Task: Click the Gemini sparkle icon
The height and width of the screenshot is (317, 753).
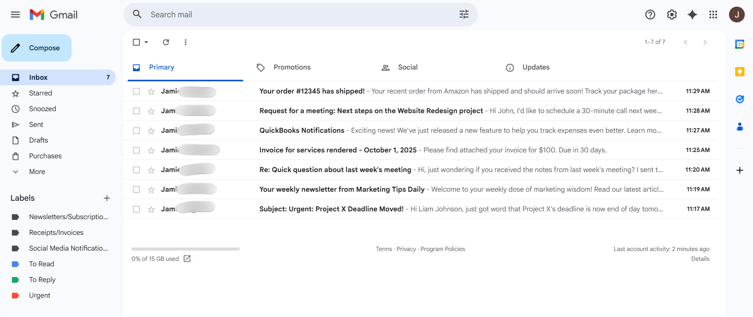Action: click(x=692, y=15)
